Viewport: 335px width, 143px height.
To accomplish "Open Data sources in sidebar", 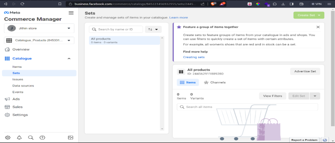I will click(23, 86).
